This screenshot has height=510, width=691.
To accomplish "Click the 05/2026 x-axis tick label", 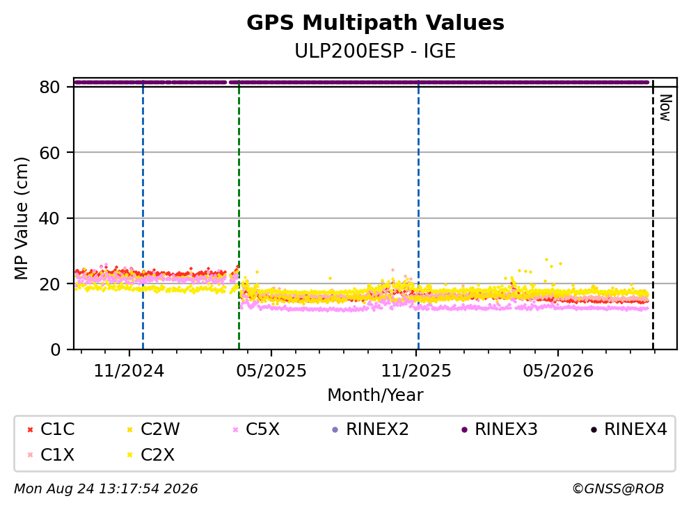I will pyautogui.click(x=558, y=371).
